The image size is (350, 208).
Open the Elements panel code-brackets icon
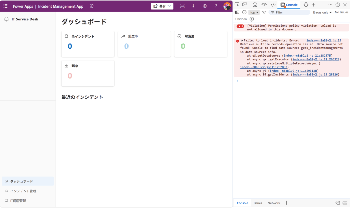(x=273, y=5)
